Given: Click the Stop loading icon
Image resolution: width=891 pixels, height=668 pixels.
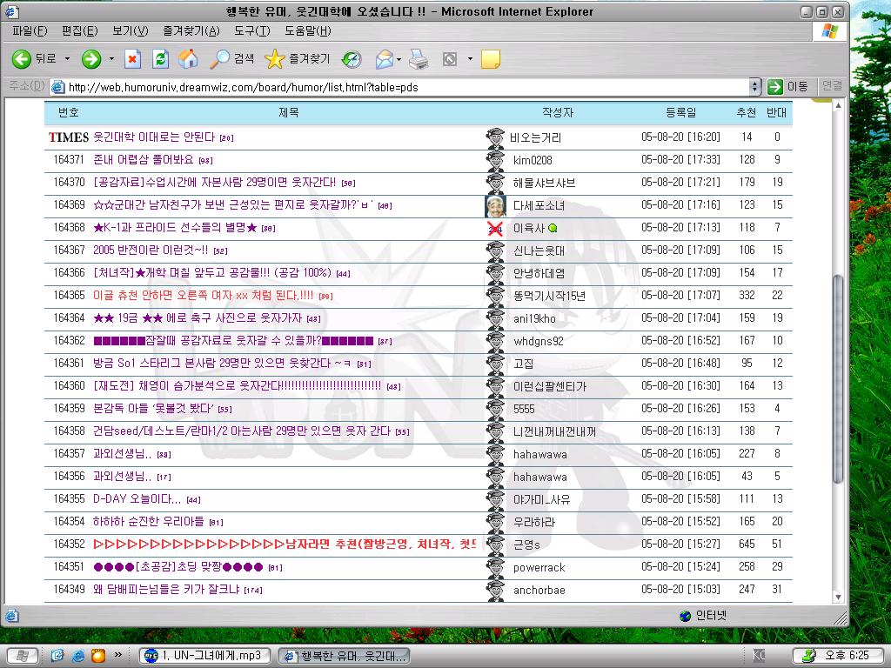Looking at the screenshot, I should point(132,59).
